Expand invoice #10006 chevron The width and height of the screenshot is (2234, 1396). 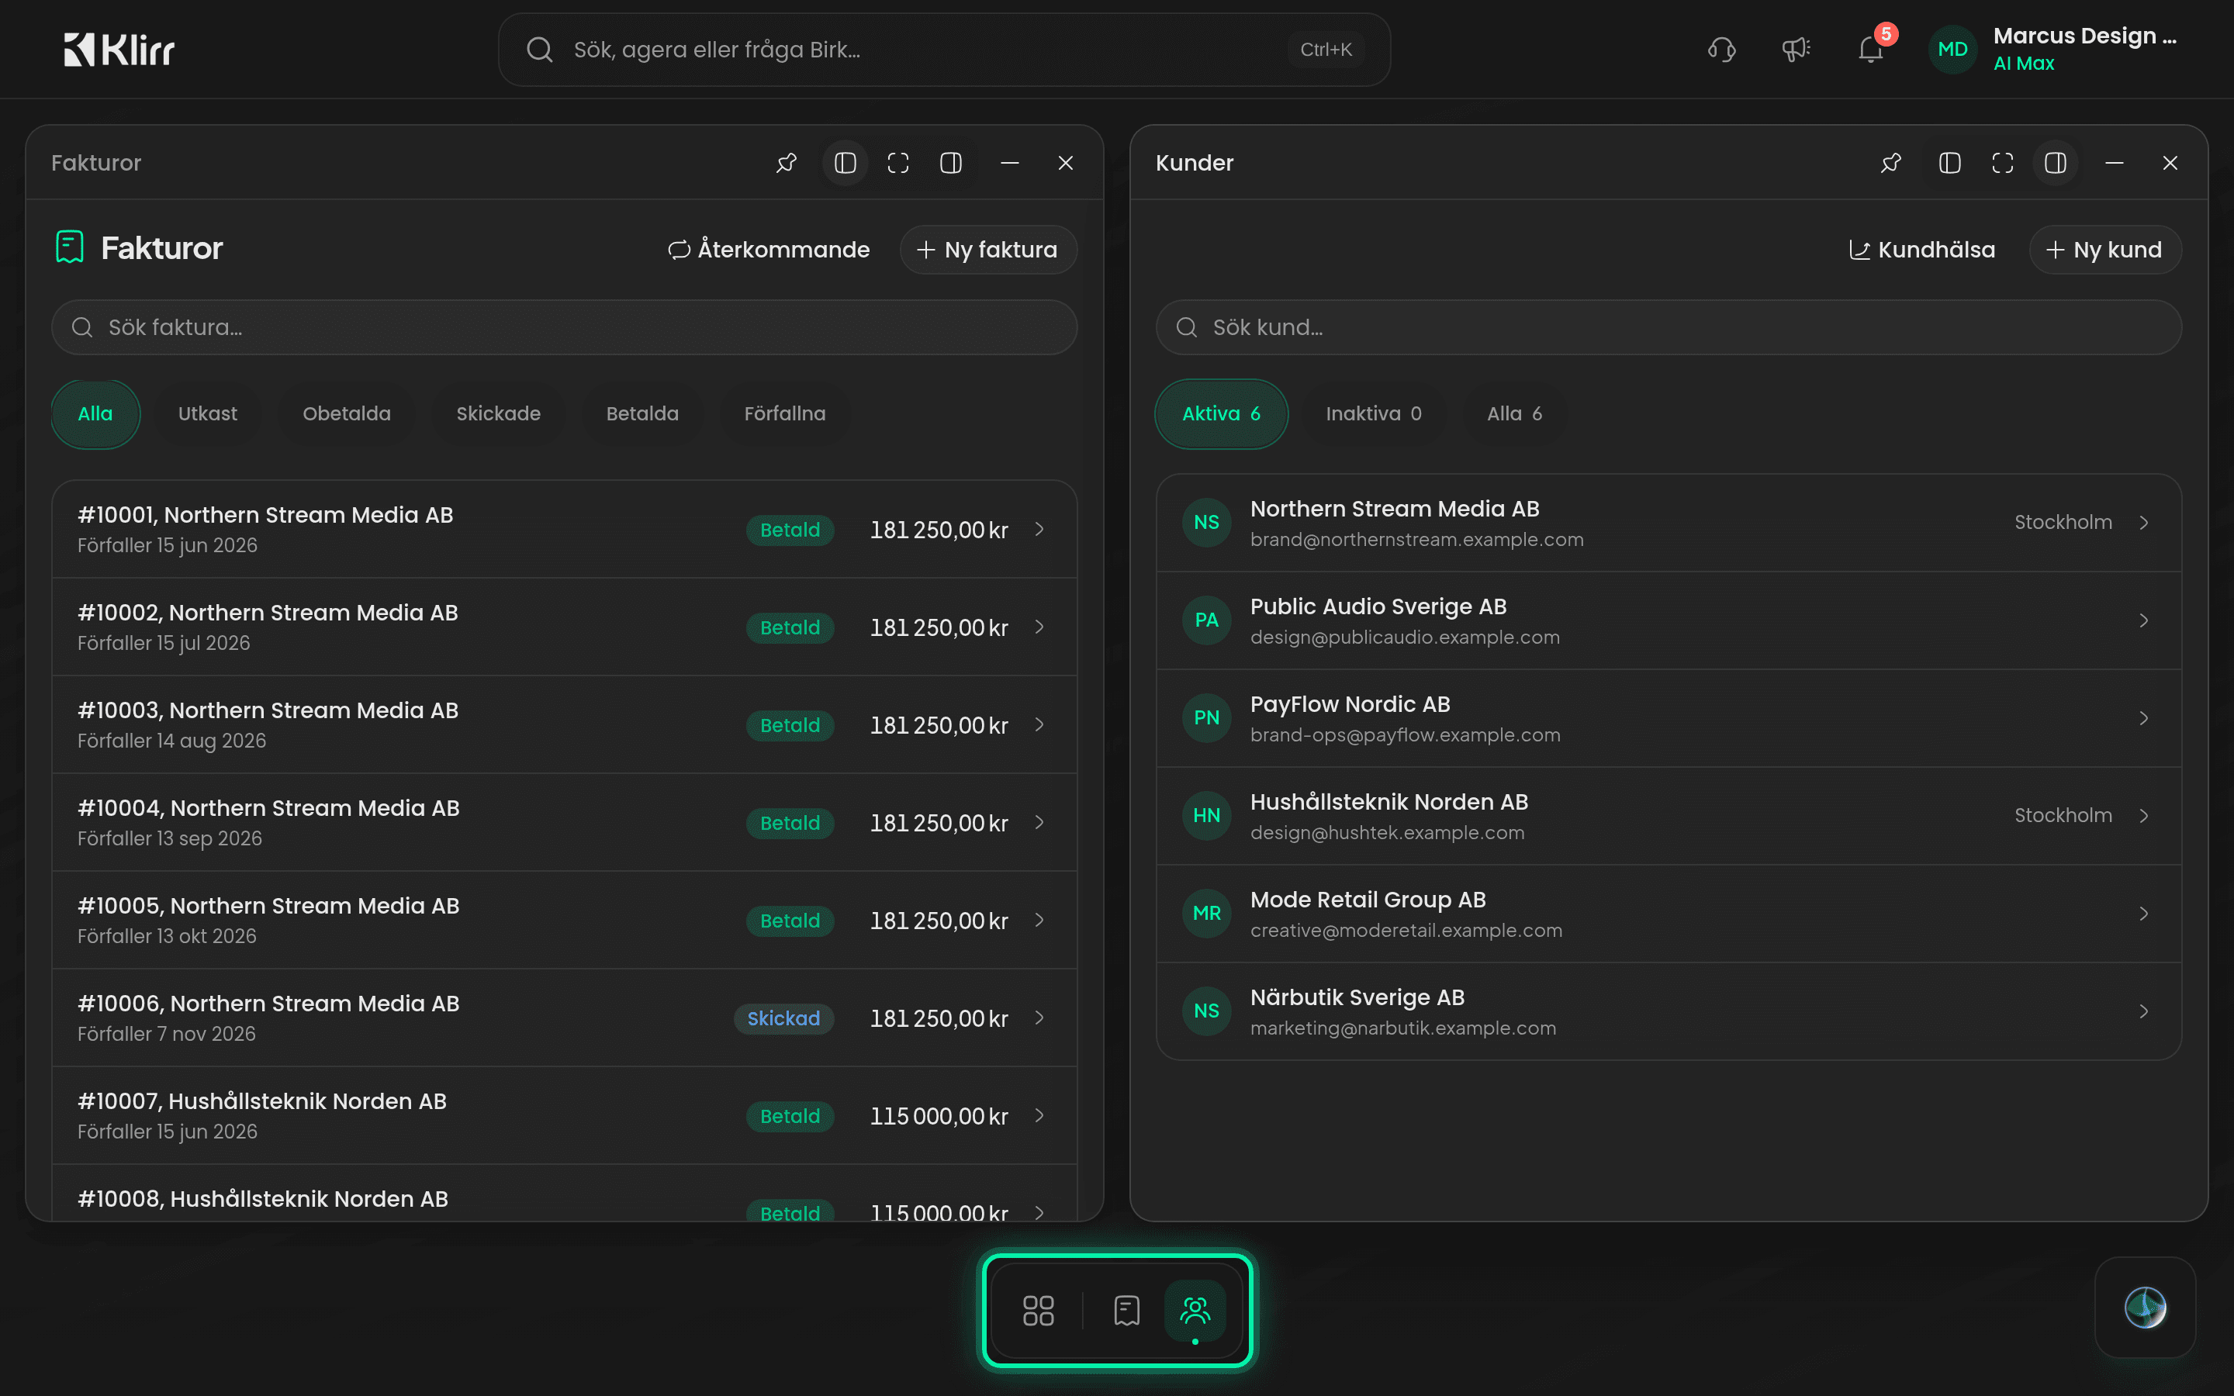click(1039, 1018)
